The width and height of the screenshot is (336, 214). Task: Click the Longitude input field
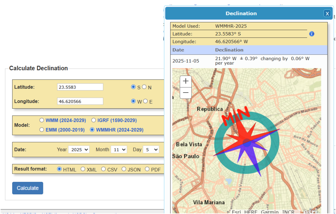coord(80,101)
